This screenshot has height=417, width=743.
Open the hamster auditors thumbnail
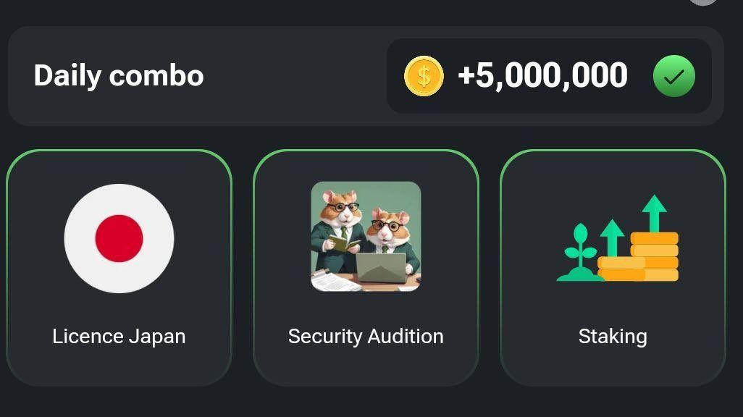tap(366, 237)
